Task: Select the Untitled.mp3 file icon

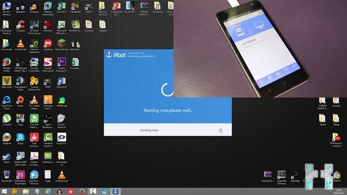Action: [x=61, y=177]
